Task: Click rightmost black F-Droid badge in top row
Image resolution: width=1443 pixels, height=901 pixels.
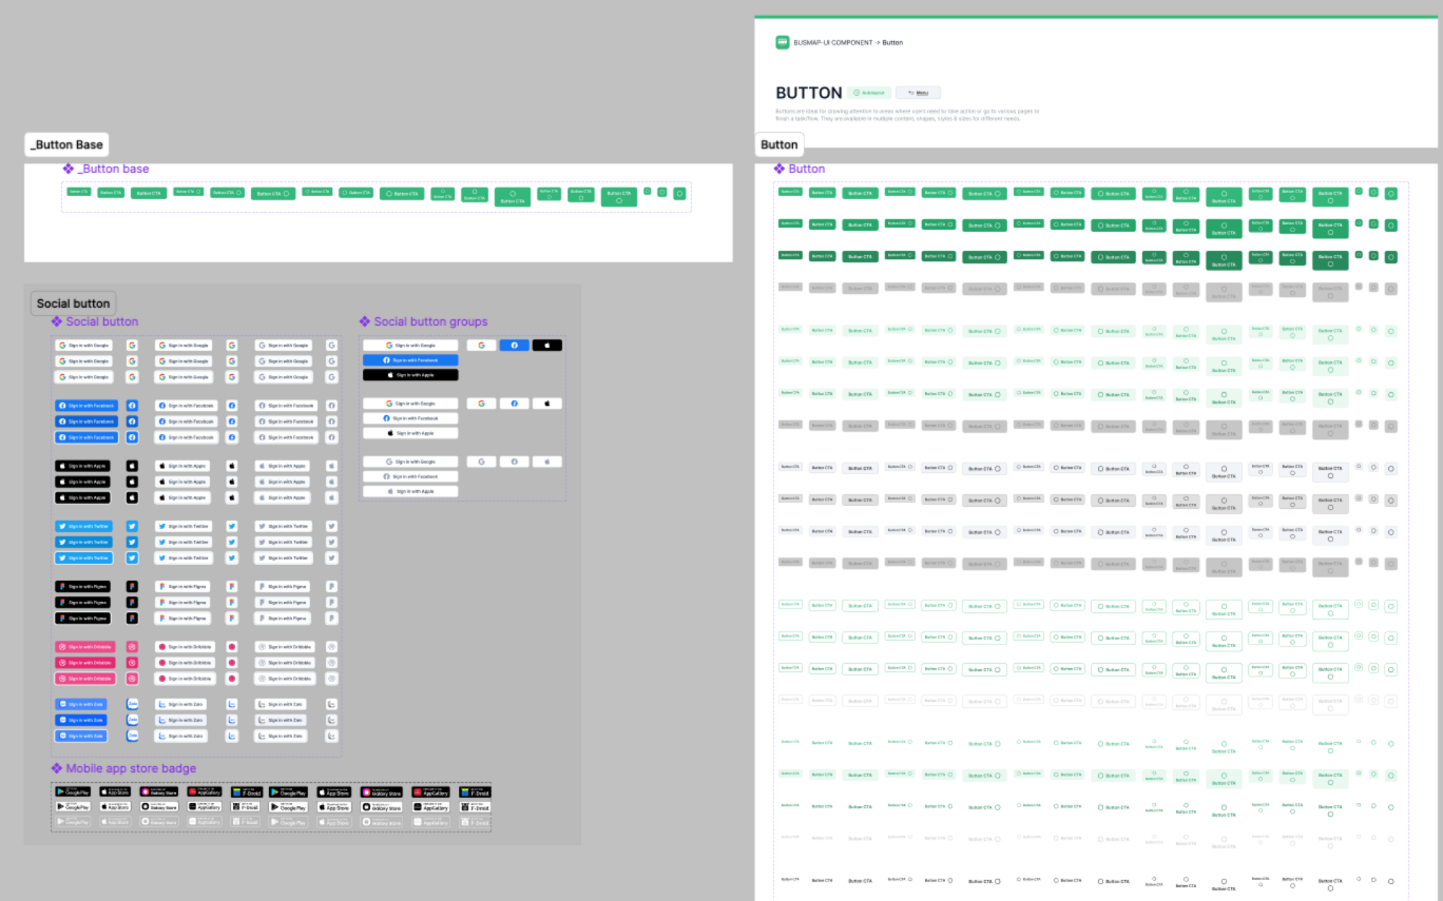Action: [475, 791]
